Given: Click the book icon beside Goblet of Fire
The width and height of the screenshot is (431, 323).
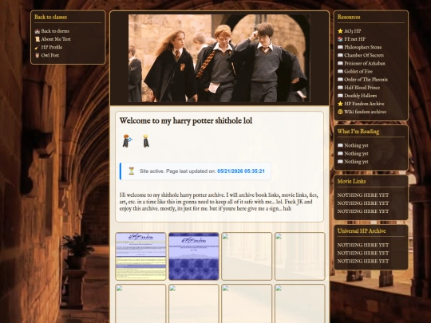Looking at the screenshot, I should click(340, 72).
